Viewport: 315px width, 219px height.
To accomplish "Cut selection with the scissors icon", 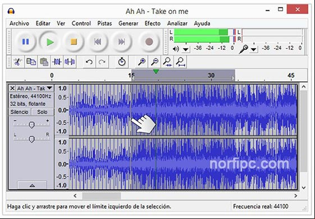I will [18, 61].
